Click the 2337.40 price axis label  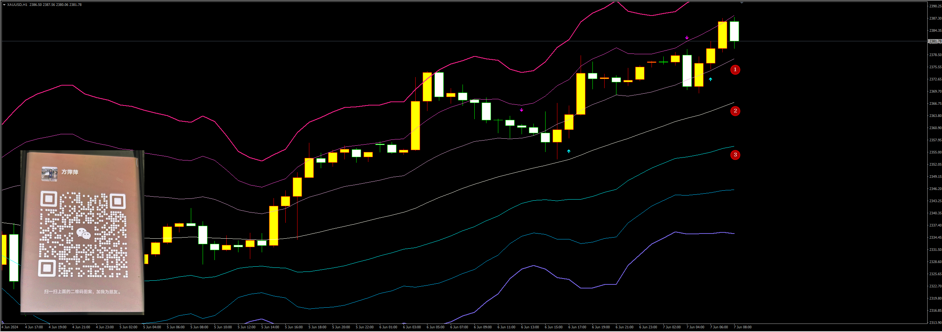(935, 225)
